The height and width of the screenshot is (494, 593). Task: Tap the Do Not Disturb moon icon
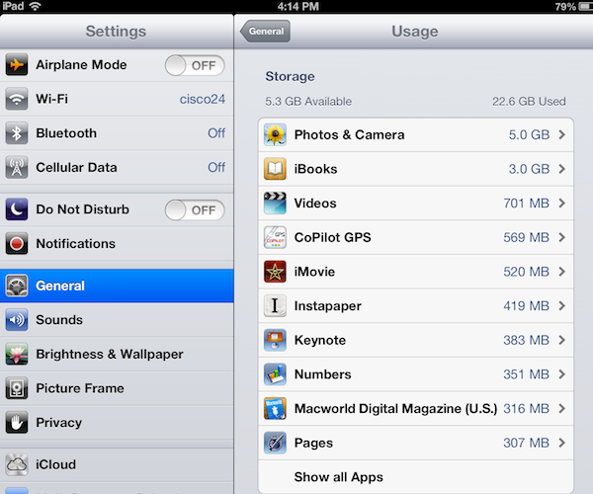tap(16, 209)
